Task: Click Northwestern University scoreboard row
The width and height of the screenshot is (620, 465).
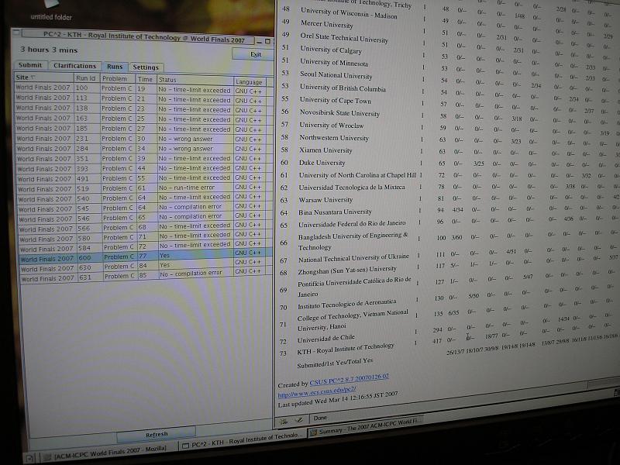Action: pos(449,138)
